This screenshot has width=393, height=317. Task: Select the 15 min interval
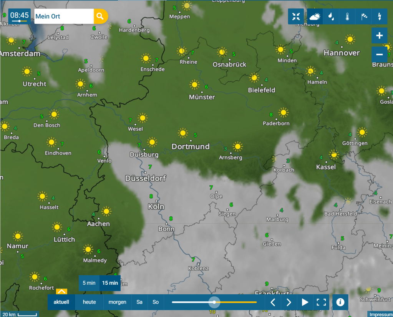pos(110,283)
